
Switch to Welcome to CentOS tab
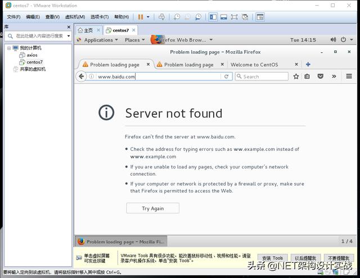click(x=254, y=65)
